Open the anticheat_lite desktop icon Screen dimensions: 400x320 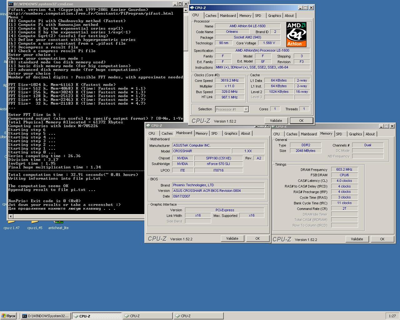[x=58, y=224]
